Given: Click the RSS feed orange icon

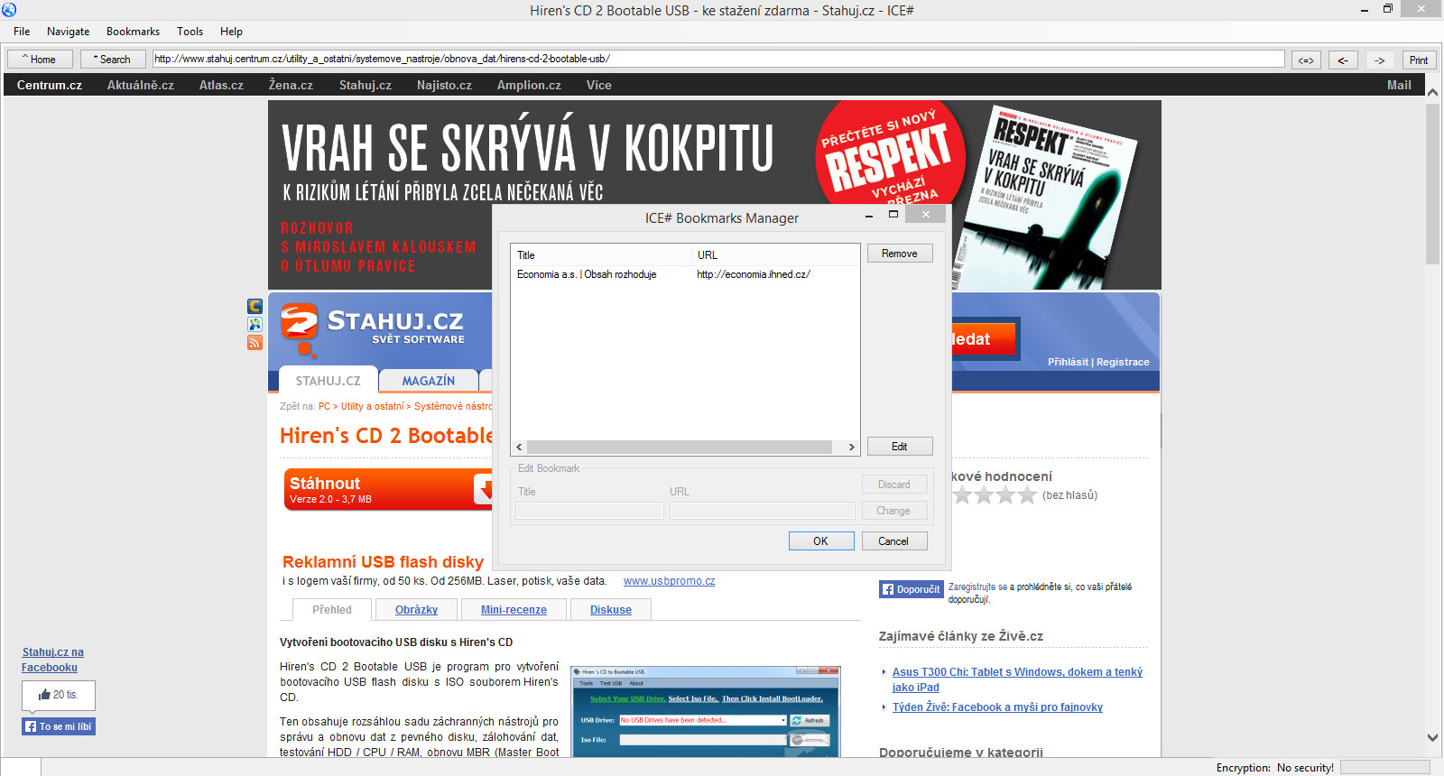Looking at the screenshot, I should [255, 343].
